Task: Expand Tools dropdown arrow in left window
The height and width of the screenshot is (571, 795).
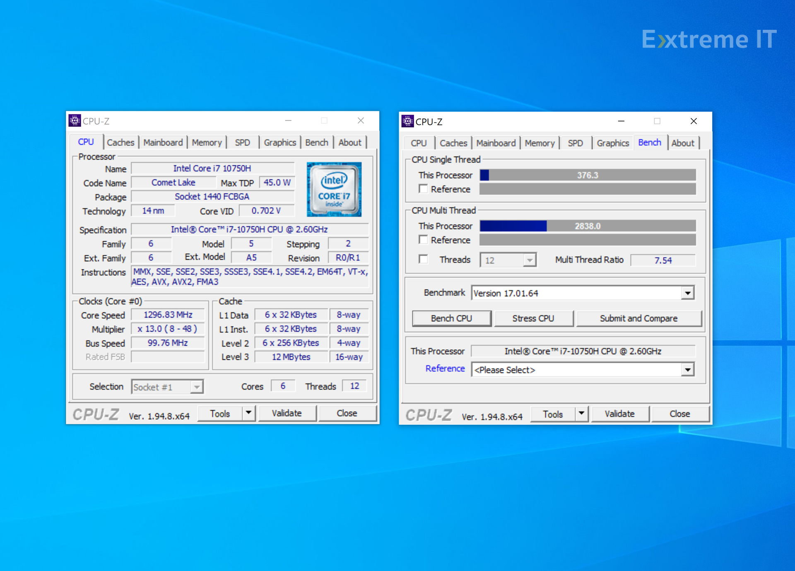Action: 248,413
